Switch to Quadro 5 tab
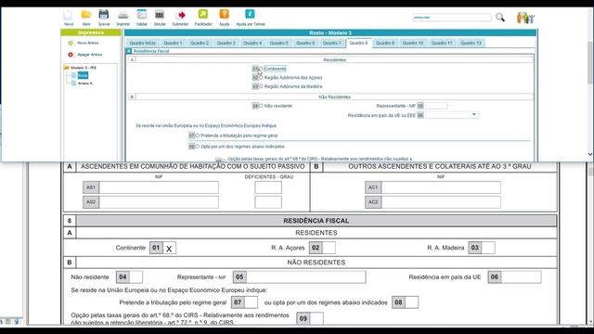This screenshot has width=594, height=334. [x=278, y=44]
